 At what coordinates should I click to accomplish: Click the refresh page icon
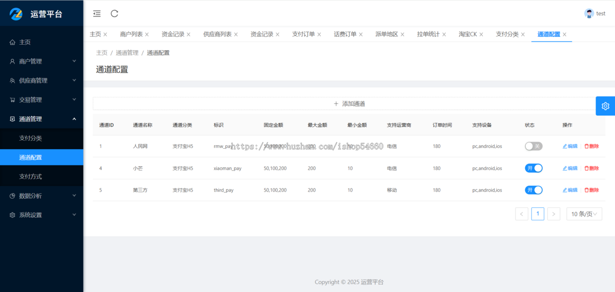click(x=114, y=14)
